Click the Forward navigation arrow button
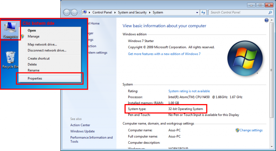The image size is (276, 151). pos(74,12)
